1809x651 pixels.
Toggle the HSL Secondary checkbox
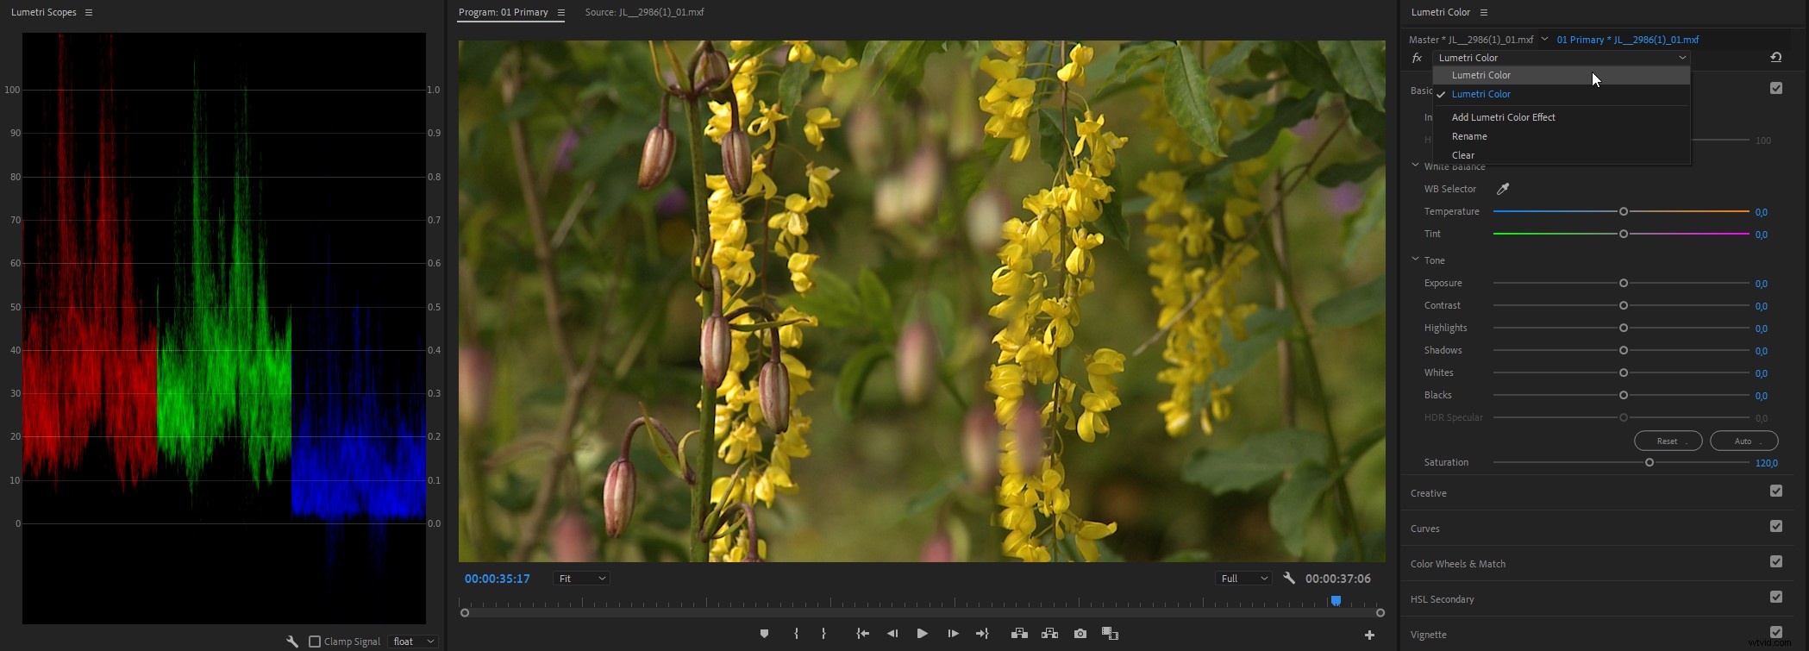click(1776, 597)
